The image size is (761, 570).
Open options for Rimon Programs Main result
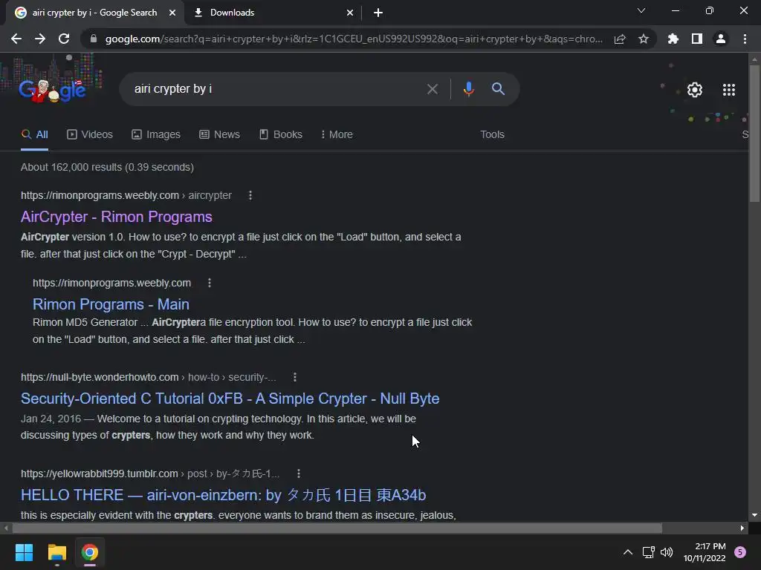210,283
